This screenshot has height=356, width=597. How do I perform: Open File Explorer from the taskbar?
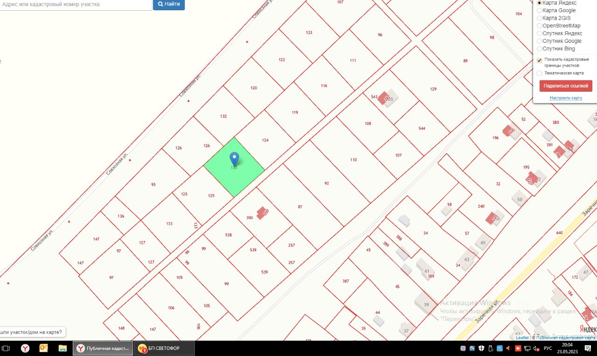click(x=62, y=348)
